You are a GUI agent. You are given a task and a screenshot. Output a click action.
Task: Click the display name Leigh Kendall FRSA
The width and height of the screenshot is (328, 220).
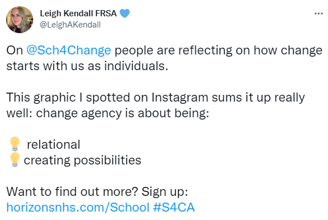[x=78, y=13]
